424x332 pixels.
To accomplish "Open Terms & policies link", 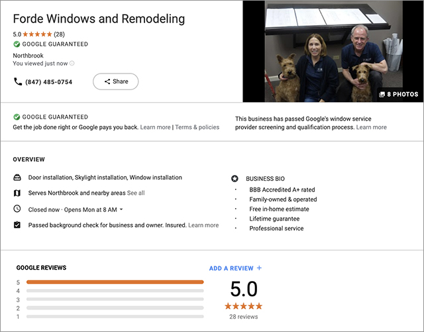I will coord(197,127).
